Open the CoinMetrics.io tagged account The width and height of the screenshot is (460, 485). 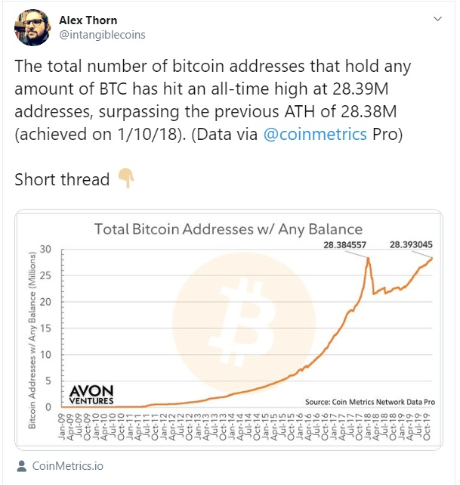pos(68,466)
